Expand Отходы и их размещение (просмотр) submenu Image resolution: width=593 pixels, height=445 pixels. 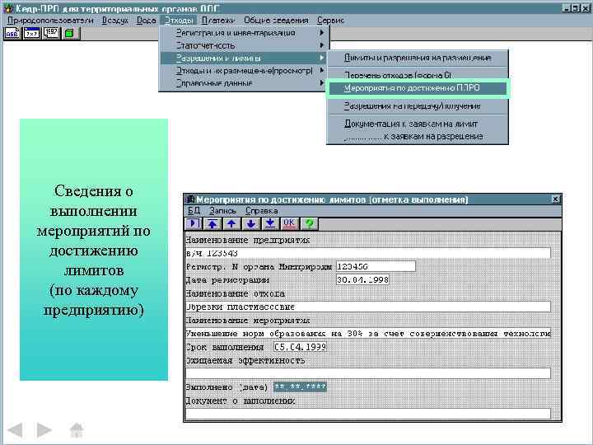click(244, 71)
